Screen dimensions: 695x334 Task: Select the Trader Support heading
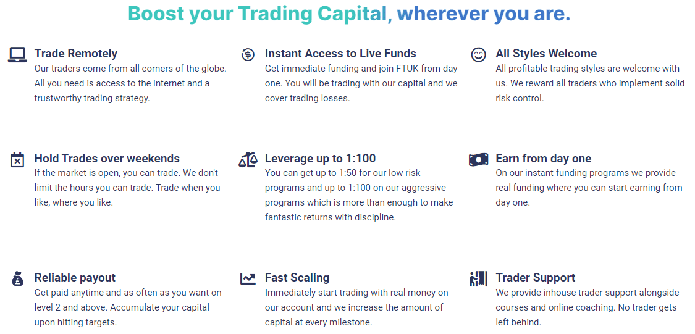[536, 278]
